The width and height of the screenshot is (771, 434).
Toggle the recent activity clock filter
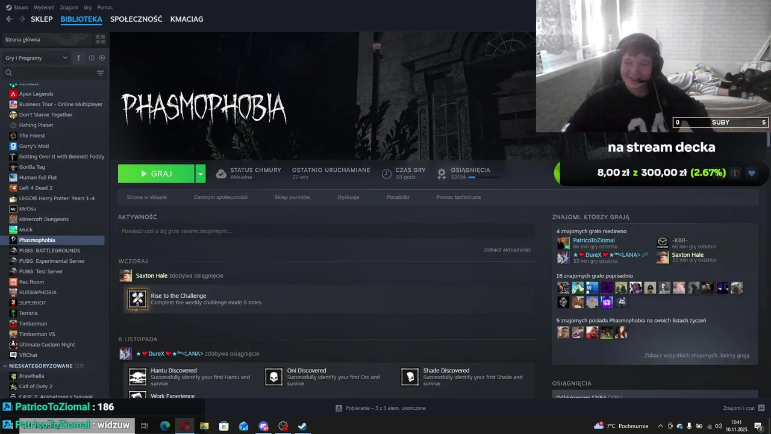(x=92, y=58)
